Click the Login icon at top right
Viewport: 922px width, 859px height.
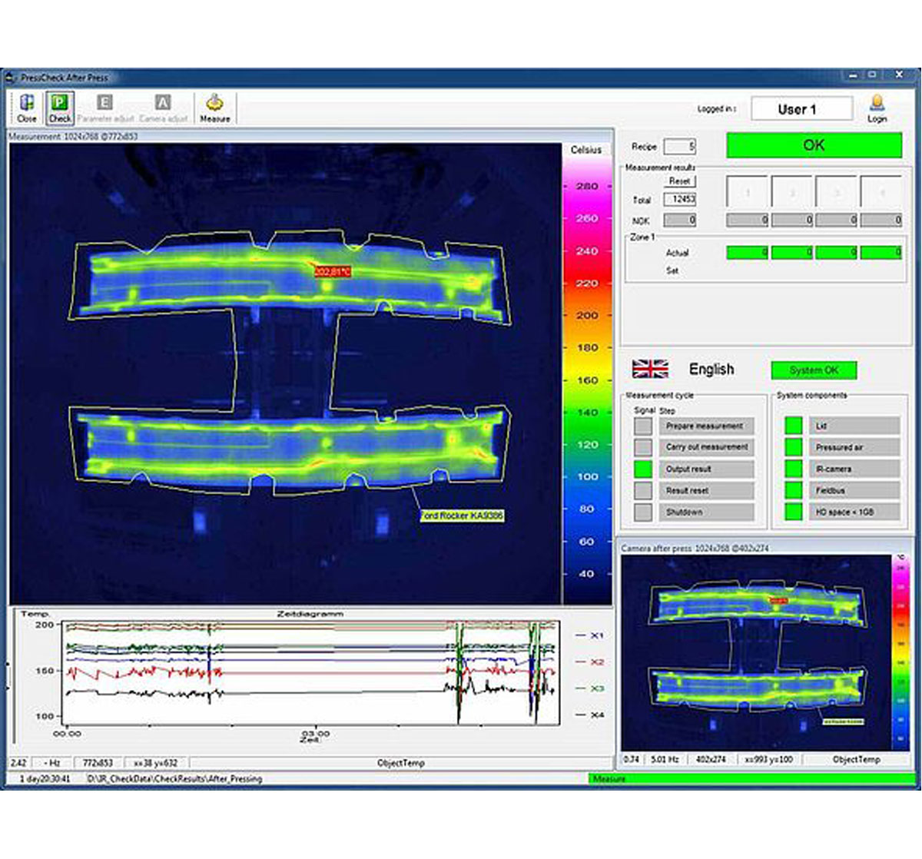(x=876, y=107)
